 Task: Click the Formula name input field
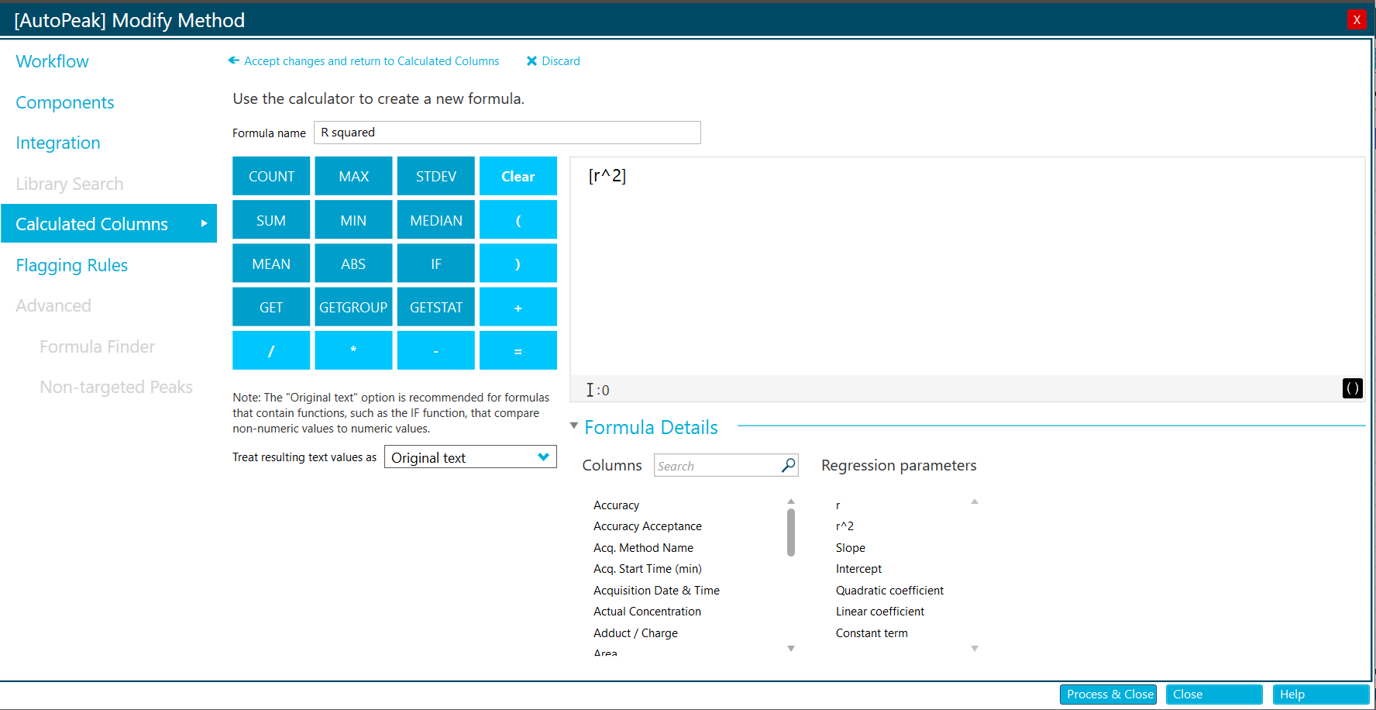tap(507, 133)
